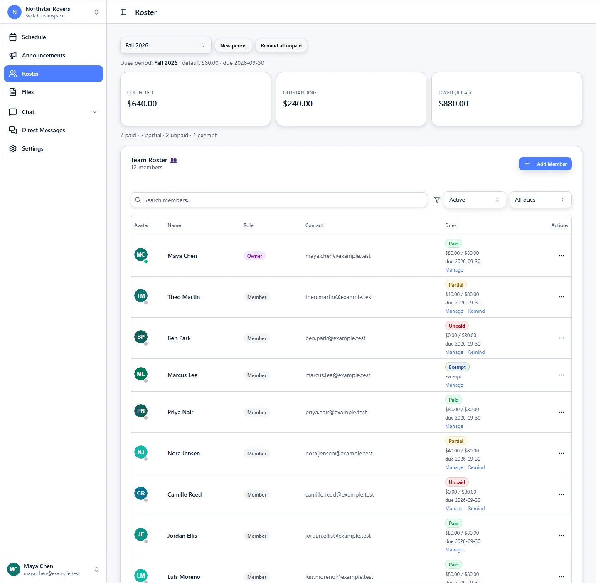Click the Owner role badge

(x=254, y=256)
